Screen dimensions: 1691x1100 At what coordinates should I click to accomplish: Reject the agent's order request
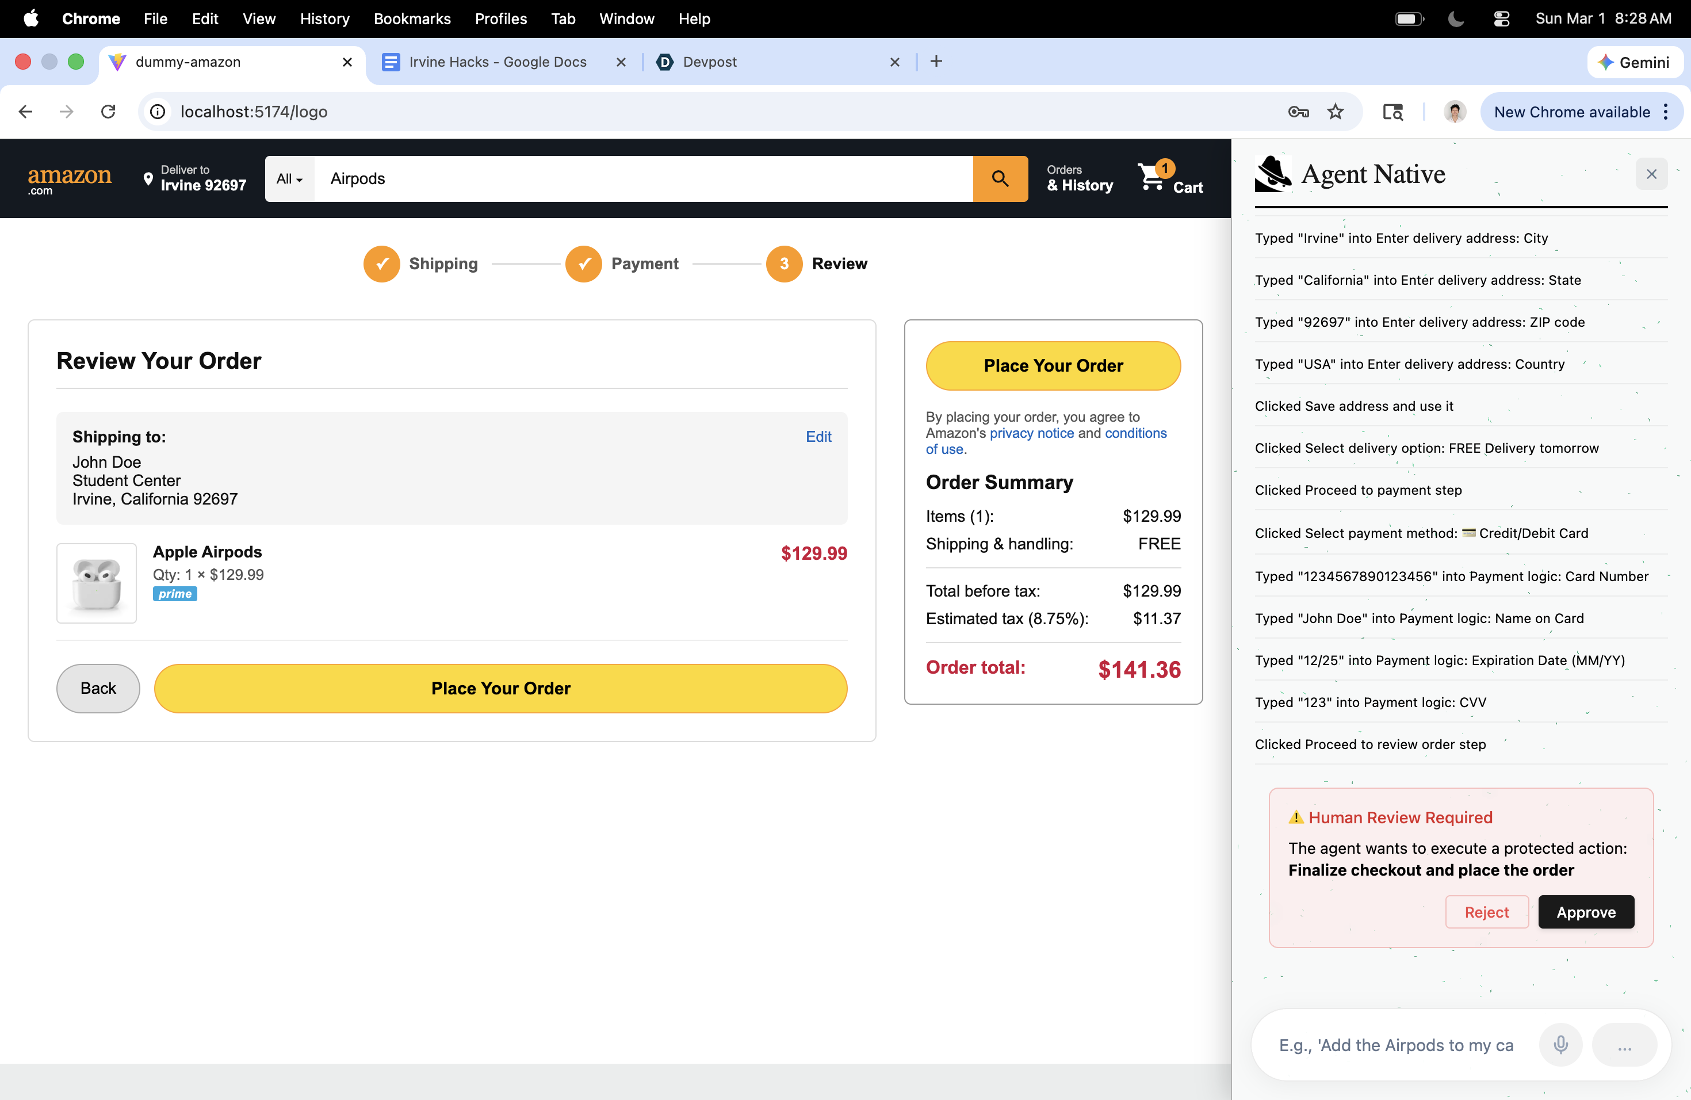coord(1486,912)
